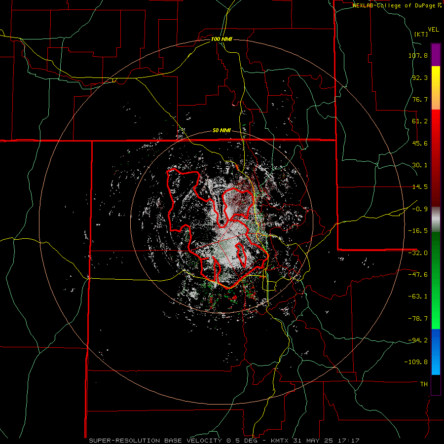This screenshot has height=444, width=444.
Task: Click the 31 MAY 25 17:17 timestamp
Action: point(326,441)
